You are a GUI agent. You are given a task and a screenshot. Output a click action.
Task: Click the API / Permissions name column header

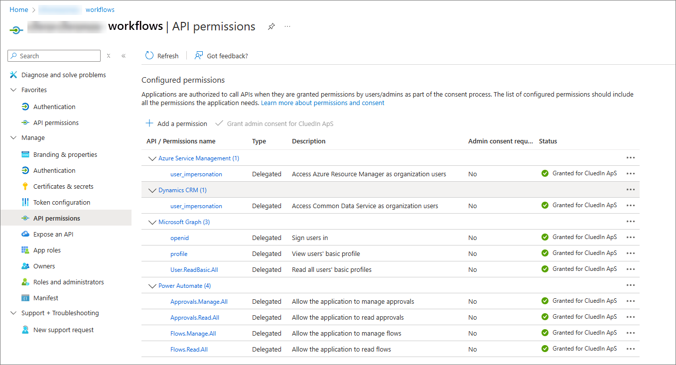181,141
